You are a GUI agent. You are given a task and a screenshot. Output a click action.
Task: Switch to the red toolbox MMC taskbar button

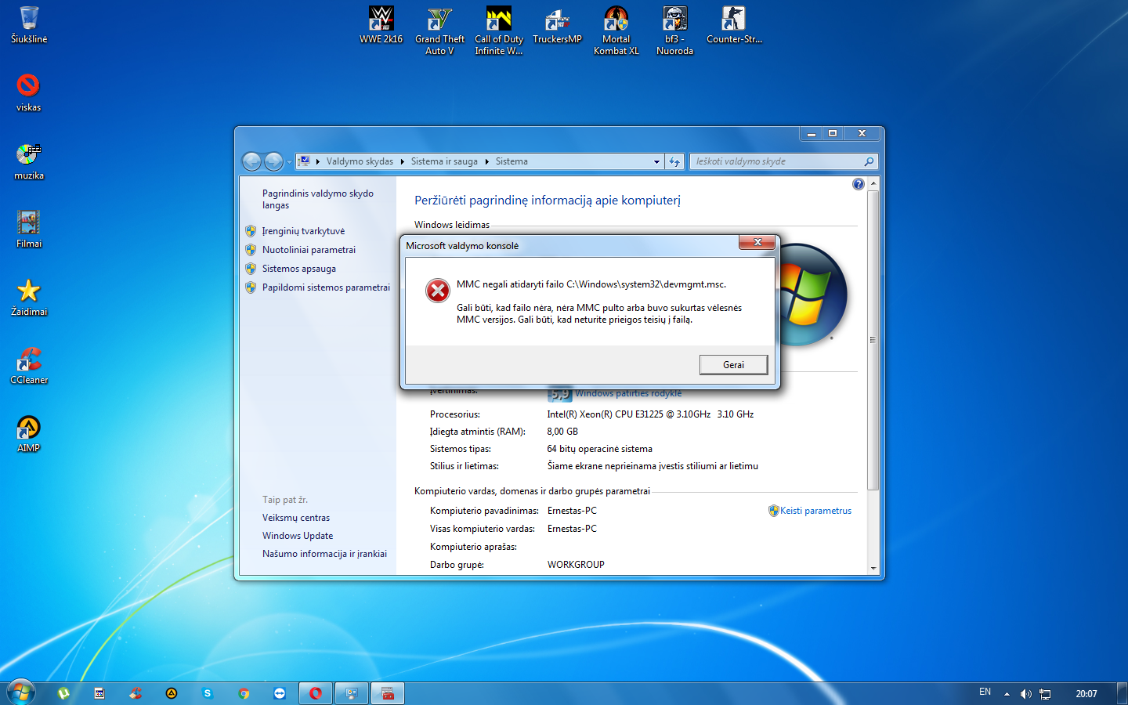point(388,693)
